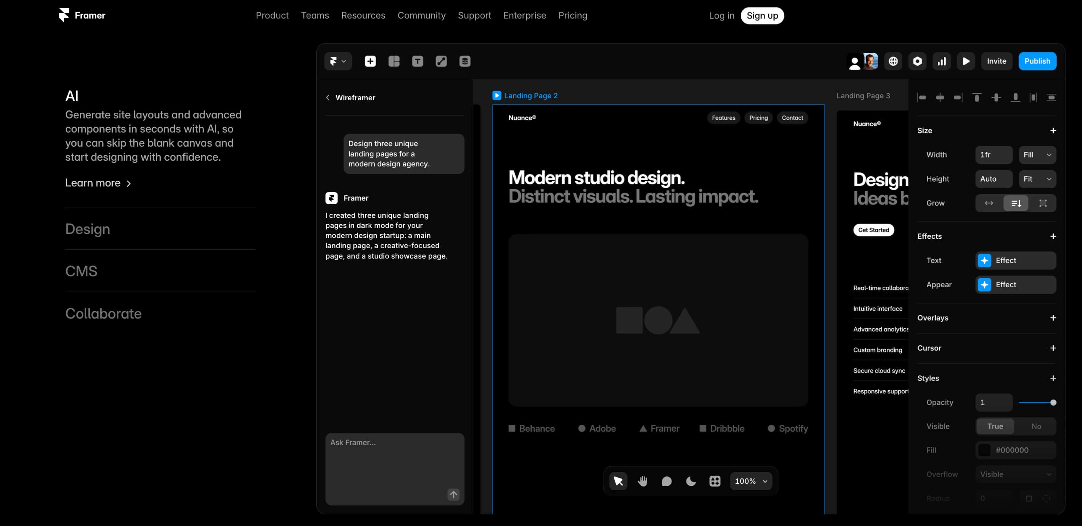This screenshot has height=526, width=1082.
Task: Click the Insert plus icon in editor toolbar
Action: (x=370, y=61)
